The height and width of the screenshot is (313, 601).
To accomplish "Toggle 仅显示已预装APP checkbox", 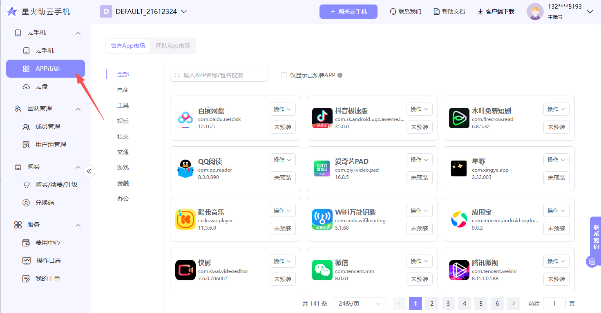I will point(284,75).
